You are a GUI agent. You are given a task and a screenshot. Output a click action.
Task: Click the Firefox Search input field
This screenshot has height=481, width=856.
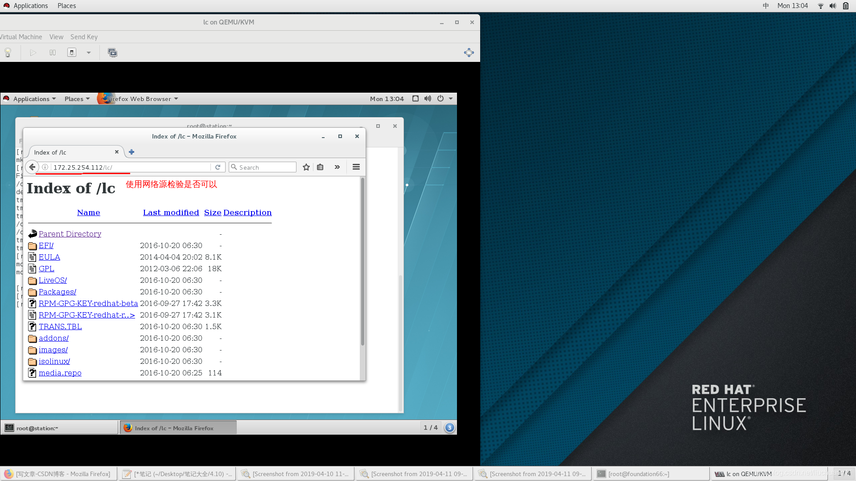pos(263,167)
